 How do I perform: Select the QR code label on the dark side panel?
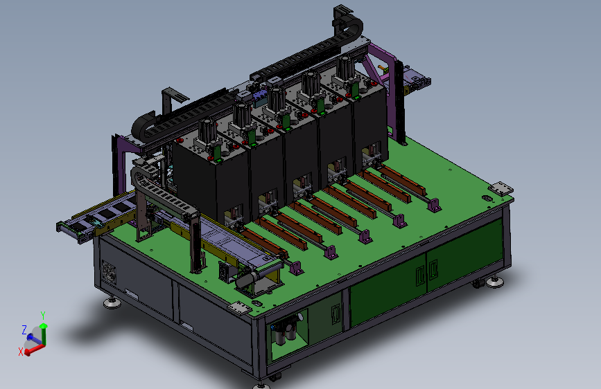pos(109,272)
